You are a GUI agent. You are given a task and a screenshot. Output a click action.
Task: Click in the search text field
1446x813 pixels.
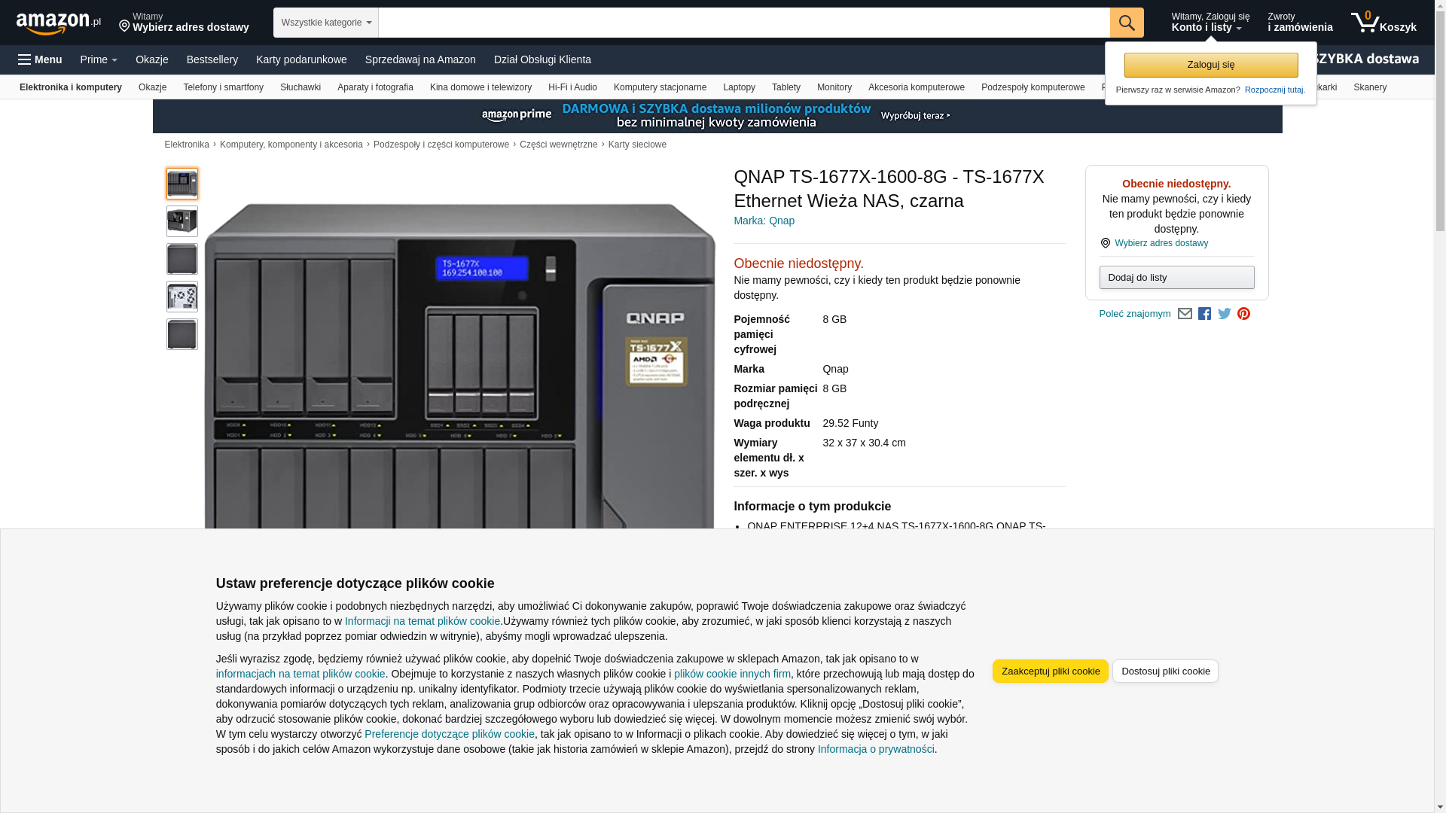click(743, 23)
